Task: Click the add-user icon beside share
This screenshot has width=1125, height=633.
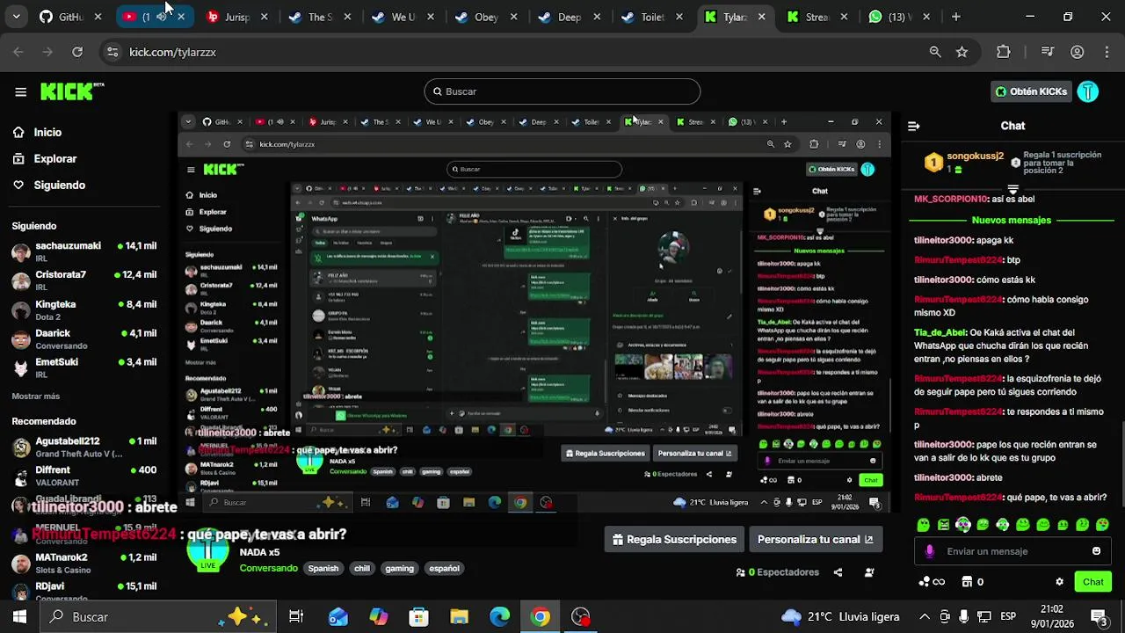Action: click(x=869, y=572)
